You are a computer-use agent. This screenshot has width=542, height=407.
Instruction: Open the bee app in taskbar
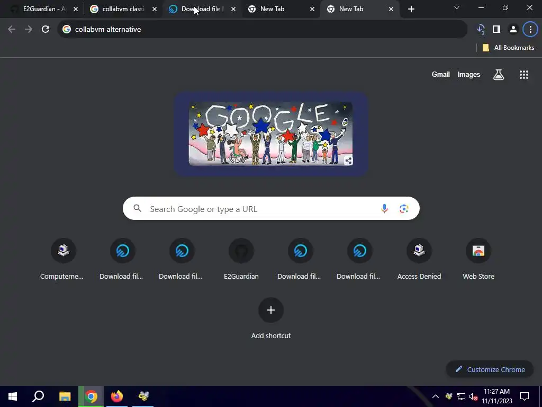pyautogui.click(x=143, y=396)
